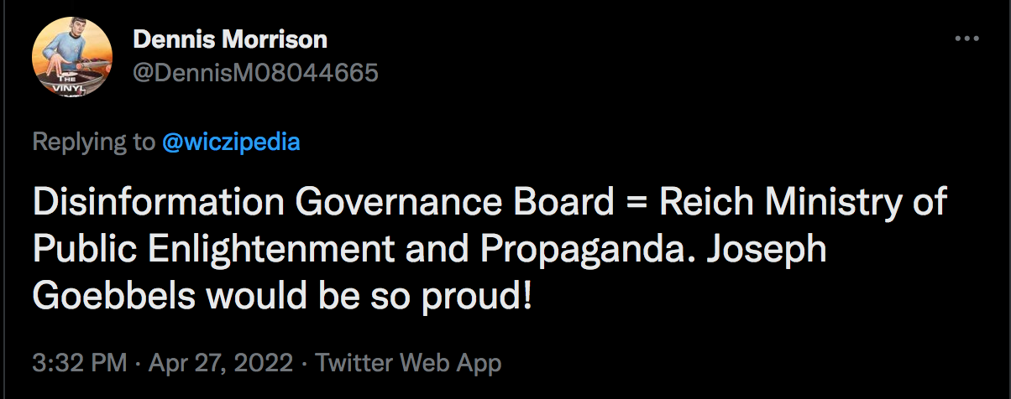The image size is (1011, 399).
Task: Click Dennis Morrison's profile avatar
Action: [72, 57]
